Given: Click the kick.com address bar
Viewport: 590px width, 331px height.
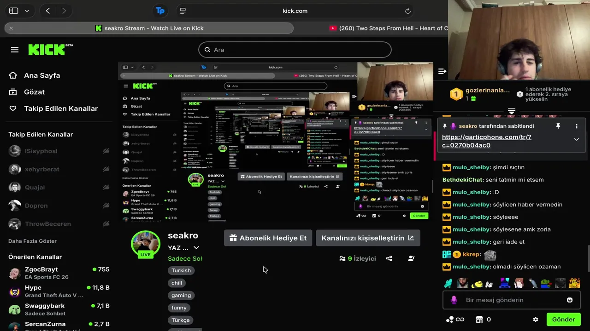Looking at the screenshot, I should click(x=295, y=11).
